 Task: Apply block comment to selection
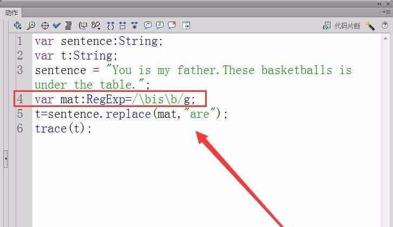[148, 25]
